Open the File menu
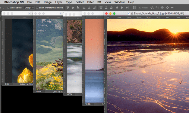This screenshot has width=189, height=113. [30, 2]
